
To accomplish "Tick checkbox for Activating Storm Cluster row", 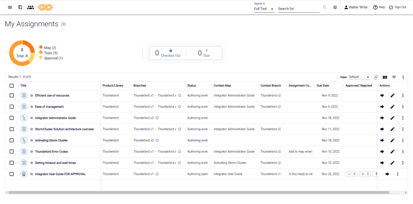I will tap(12, 141).
